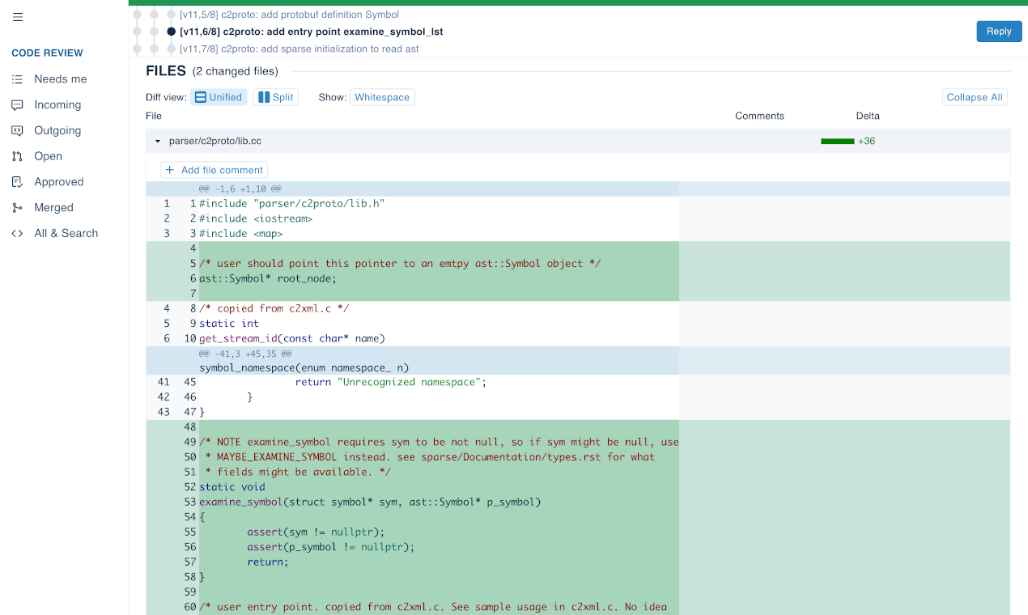The height and width of the screenshot is (615, 1028).
Task: Click Add file comment button
Action: pyautogui.click(x=215, y=170)
